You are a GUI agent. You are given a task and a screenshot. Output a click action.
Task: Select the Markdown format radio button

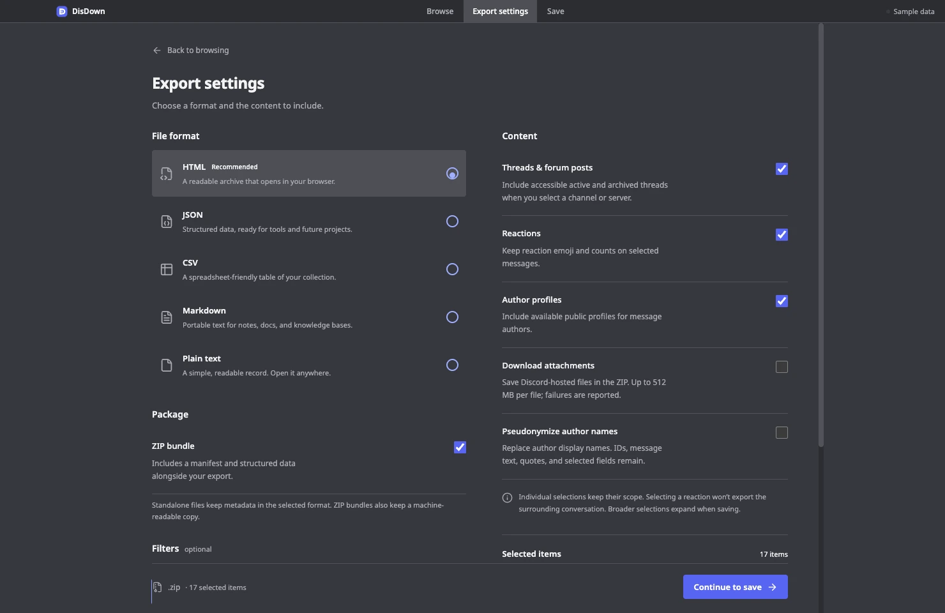pos(452,317)
